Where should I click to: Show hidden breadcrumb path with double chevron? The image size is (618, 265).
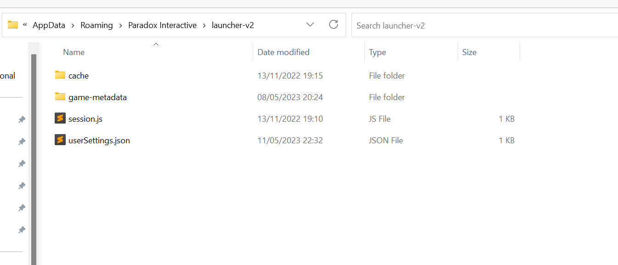click(x=25, y=25)
